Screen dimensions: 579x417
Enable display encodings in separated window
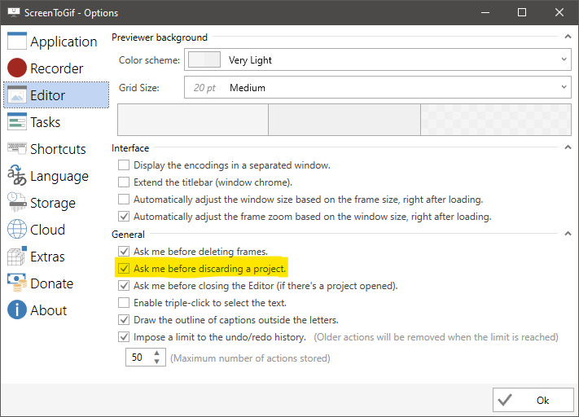tap(124, 165)
